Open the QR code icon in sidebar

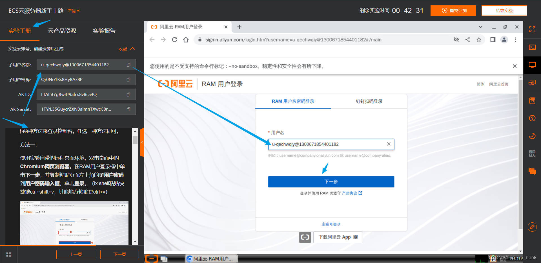tap(532, 154)
